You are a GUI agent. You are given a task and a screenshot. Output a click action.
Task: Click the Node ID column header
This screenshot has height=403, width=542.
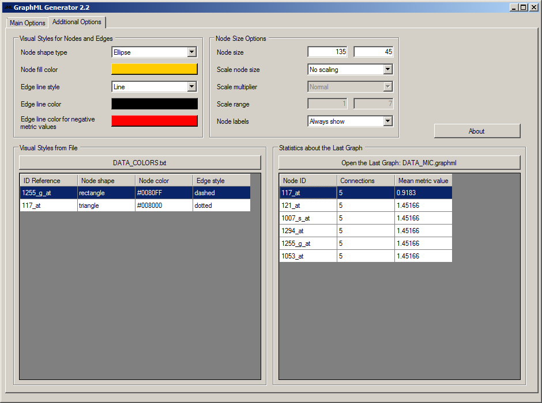pos(308,180)
